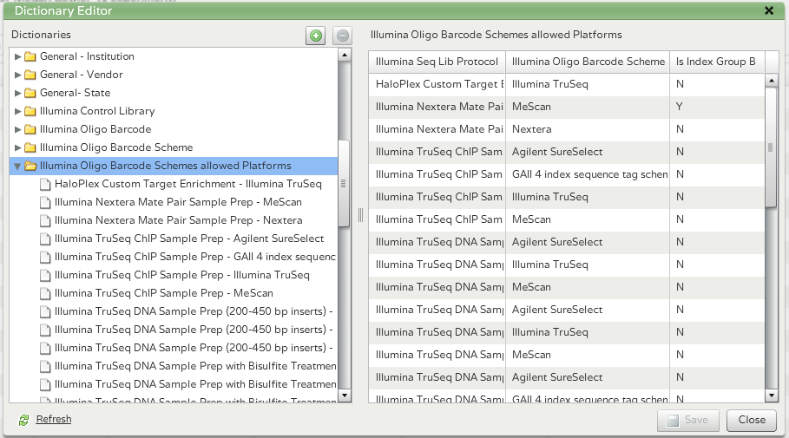Click dictionary tree scrollbar up arrow
Screen dimensions: 789x438
(345, 55)
